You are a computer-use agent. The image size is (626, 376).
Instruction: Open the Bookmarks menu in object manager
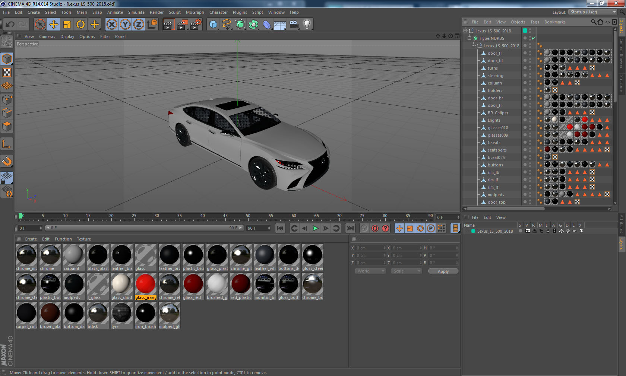[x=555, y=22]
